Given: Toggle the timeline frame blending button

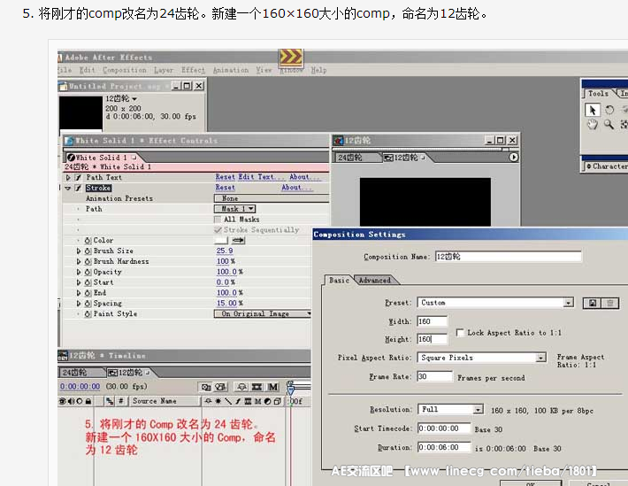Looking at the screenshot, I should pos(257,387).
